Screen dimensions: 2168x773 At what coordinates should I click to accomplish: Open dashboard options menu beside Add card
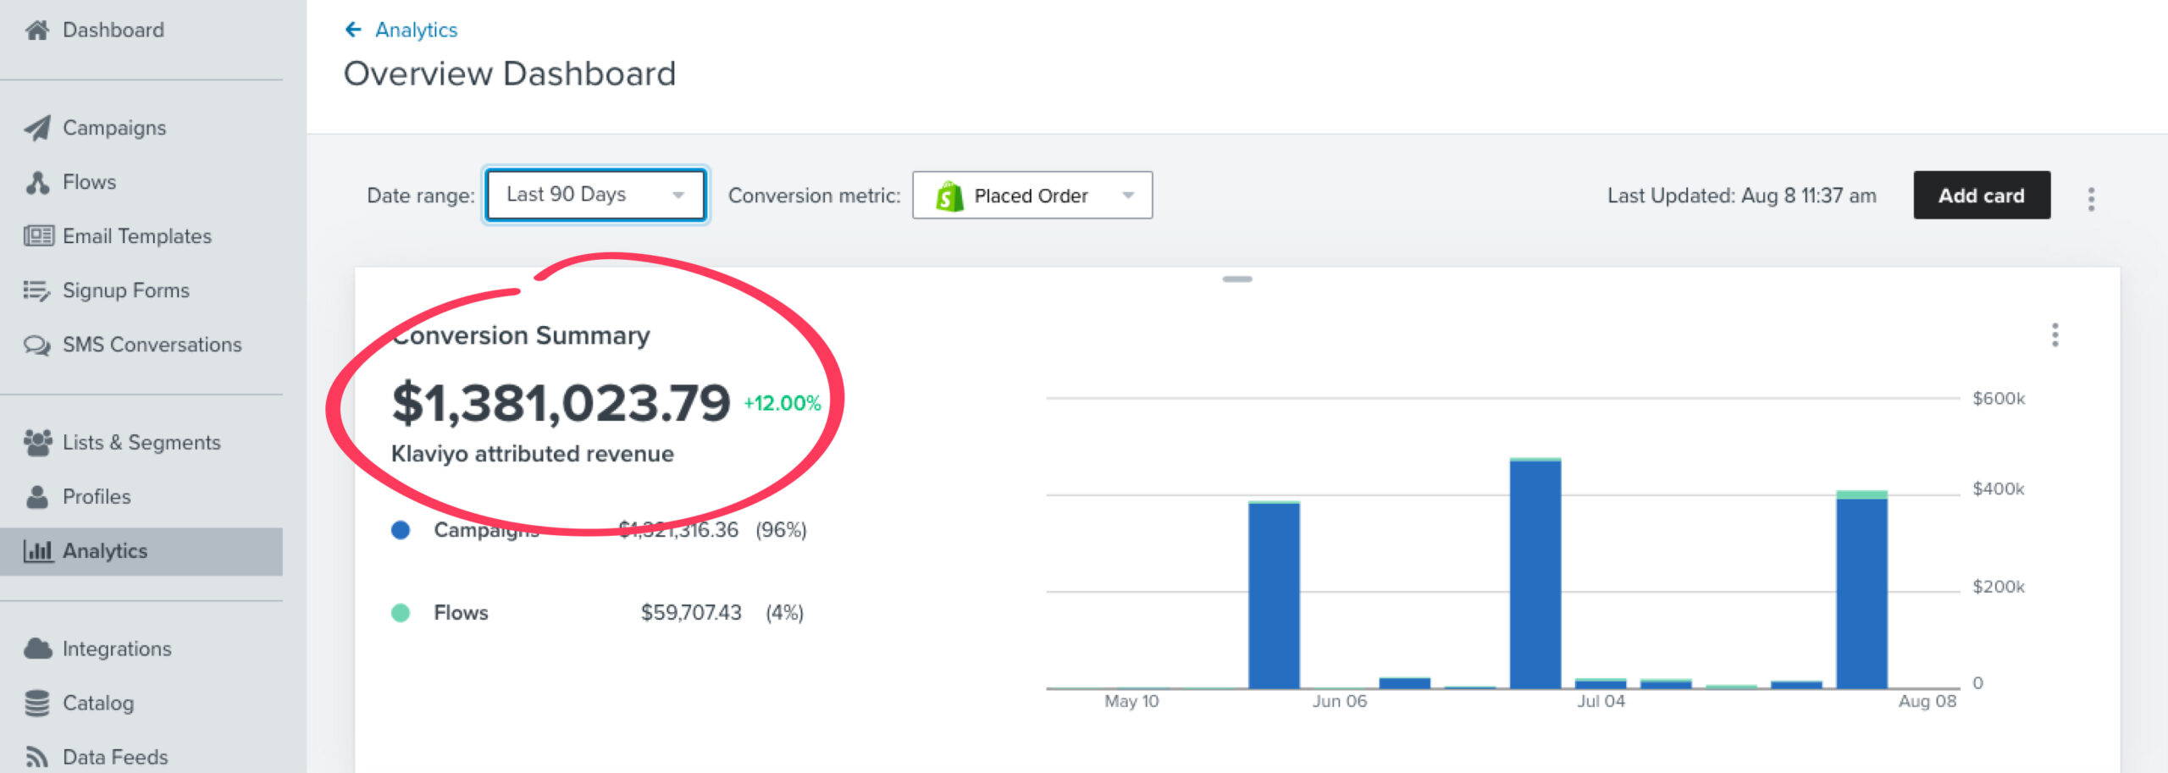(2091, 199)
